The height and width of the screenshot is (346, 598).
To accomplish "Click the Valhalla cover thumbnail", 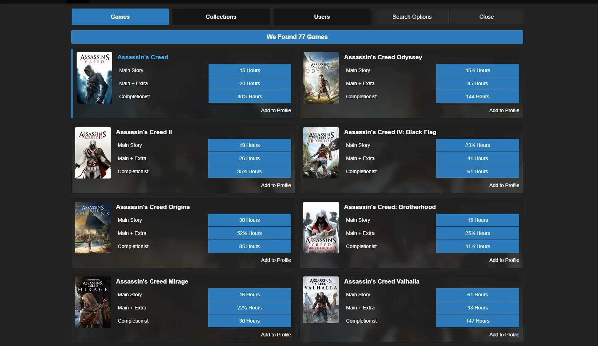I will pyautogui.click(x=321, y=300).
